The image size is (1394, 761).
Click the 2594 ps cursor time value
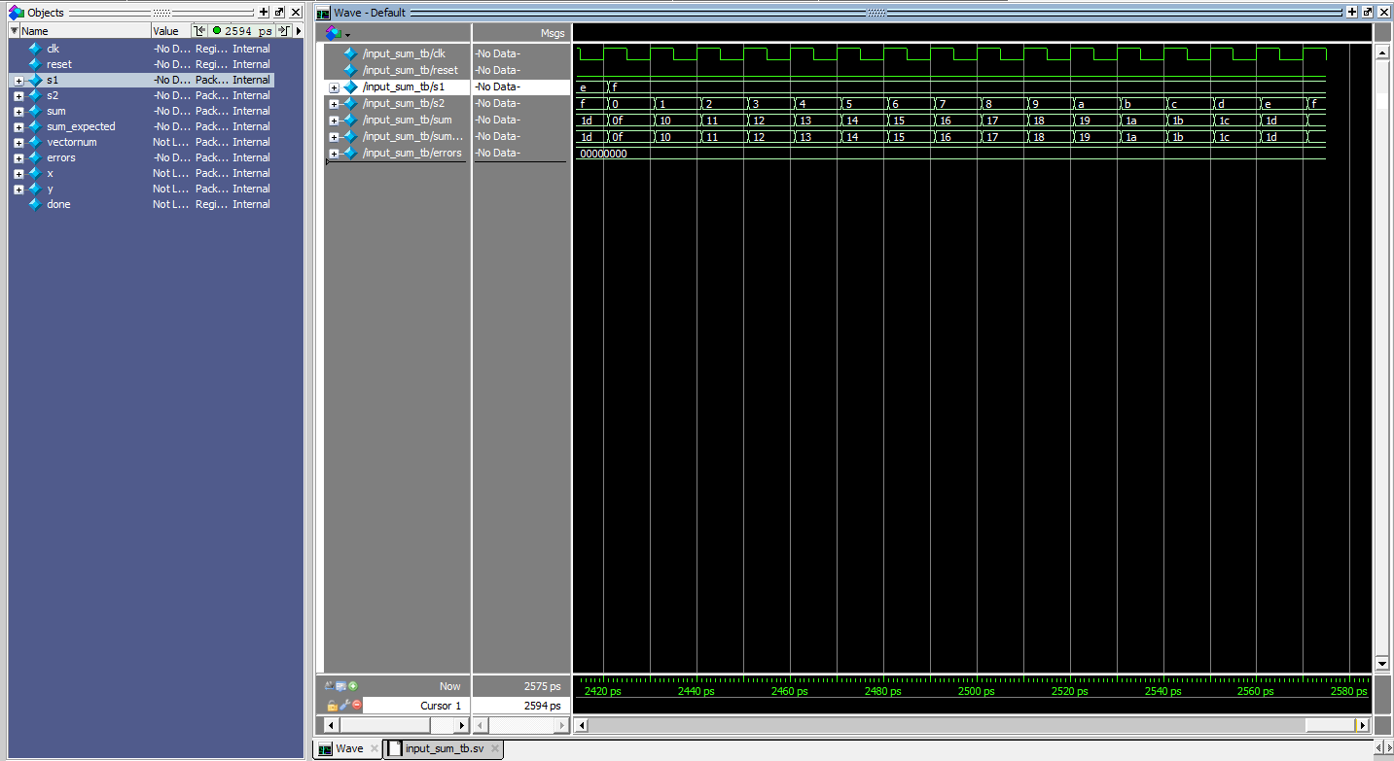coord(542,706)
